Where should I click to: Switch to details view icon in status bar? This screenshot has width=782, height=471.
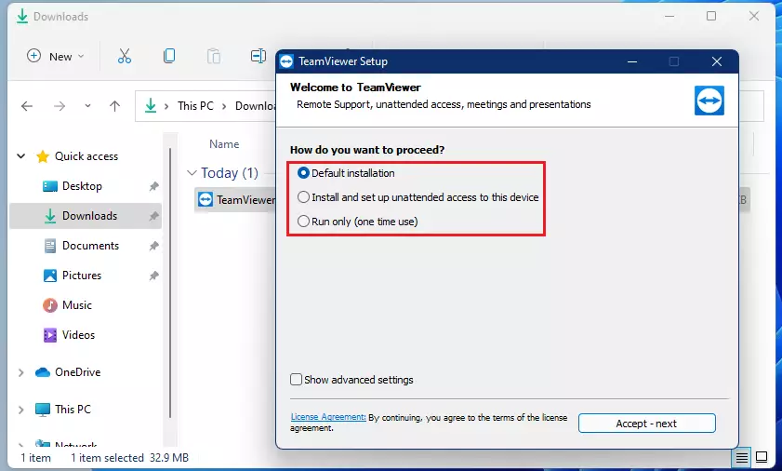[x=742, y=457]
